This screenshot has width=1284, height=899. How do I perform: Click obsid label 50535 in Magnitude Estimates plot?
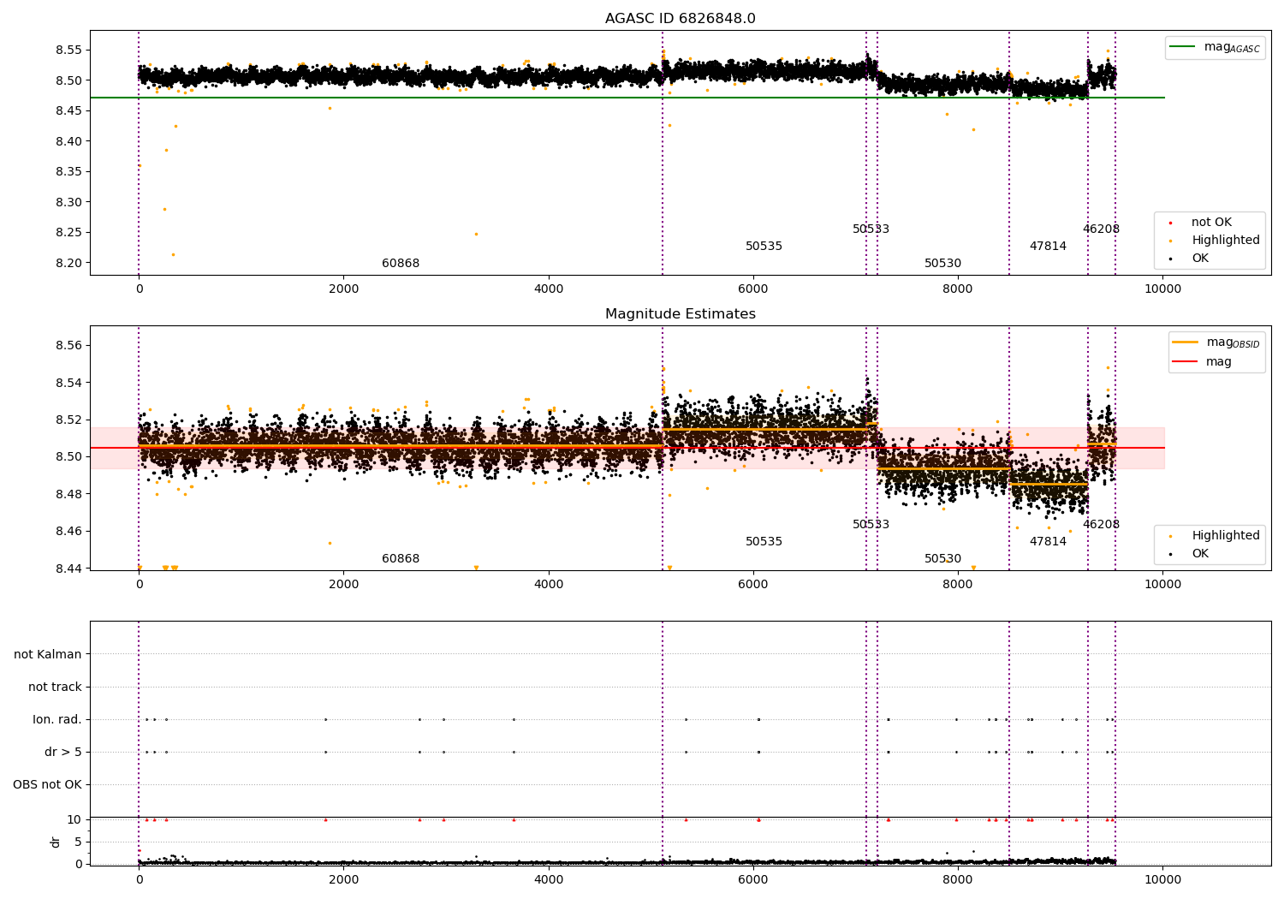pos(764,542)
